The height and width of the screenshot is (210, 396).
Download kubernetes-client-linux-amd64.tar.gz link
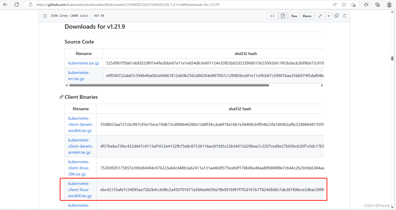[x=80, y=190]
